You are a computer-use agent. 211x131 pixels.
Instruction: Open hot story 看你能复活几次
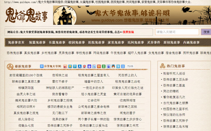click(x=174, y=97)
